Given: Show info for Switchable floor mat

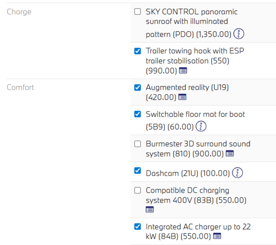Looking at the screenshot, I should (x=201, y=126).
